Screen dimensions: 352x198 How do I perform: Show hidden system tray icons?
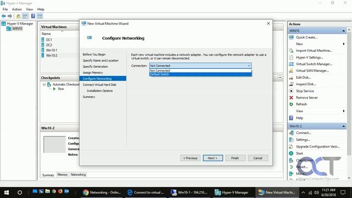pos(303,193)
